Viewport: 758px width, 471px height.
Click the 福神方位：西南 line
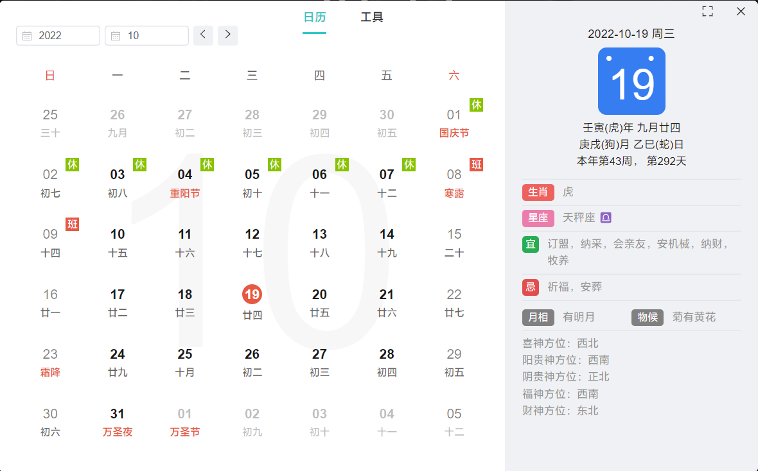[x=560, y=394]
